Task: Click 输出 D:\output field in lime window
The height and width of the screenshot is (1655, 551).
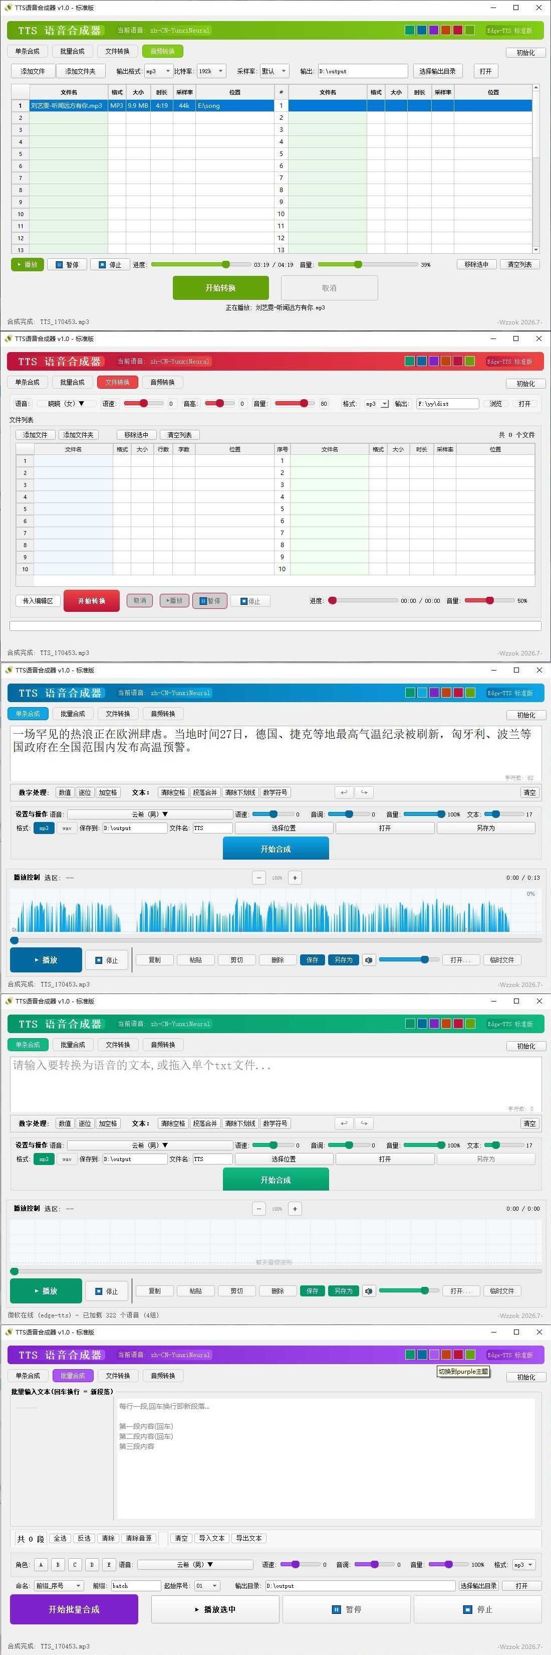Action: click(x=363, y=71)
